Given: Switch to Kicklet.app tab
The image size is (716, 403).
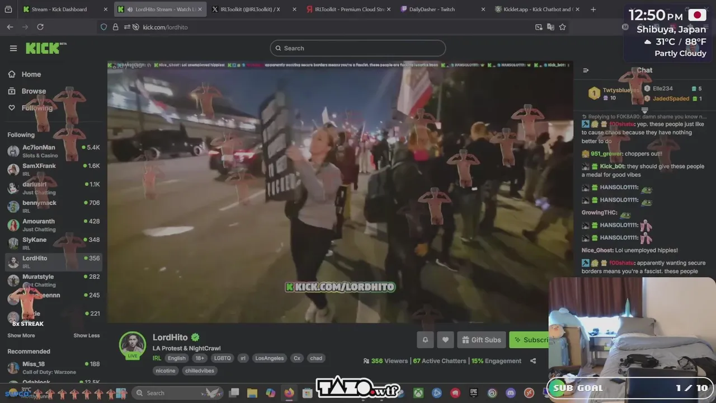Looking at the screenshot, I should pos(537,10).
